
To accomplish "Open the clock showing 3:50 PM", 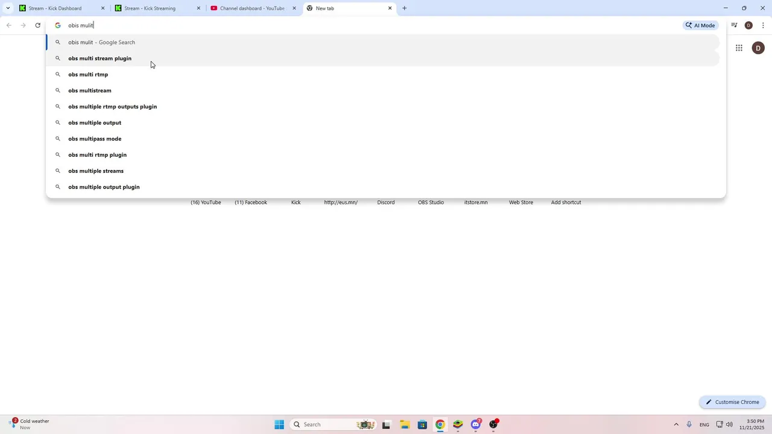I will pos(755,424).
